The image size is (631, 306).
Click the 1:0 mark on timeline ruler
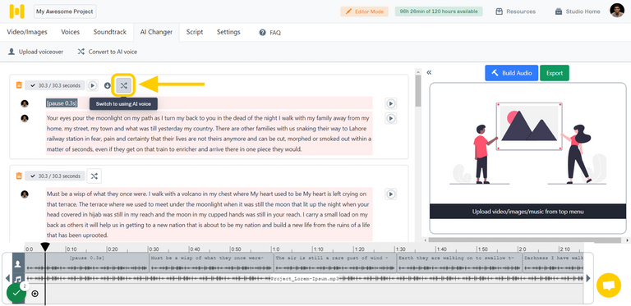tap(275, 249)
